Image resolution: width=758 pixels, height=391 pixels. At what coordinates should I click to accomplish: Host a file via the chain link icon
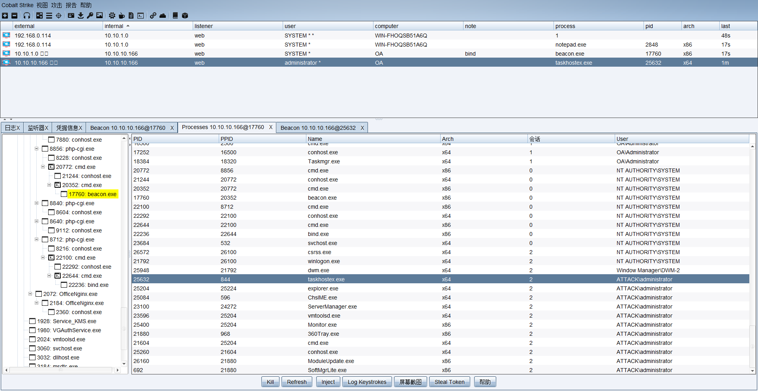pyautogui.click(x=153, y=15)
